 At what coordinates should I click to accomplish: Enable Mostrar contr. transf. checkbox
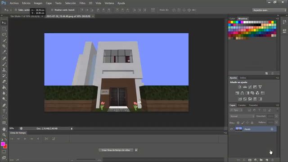pyautogui.click(x=52, y=10)
